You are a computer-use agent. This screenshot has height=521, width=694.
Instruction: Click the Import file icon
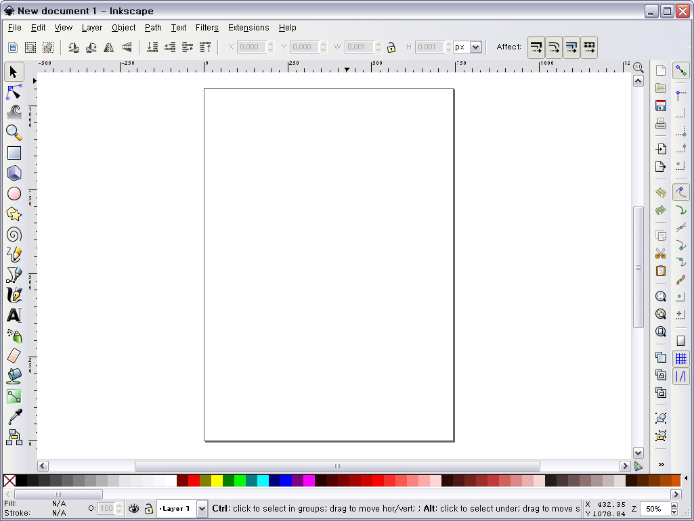pos(661,149)
